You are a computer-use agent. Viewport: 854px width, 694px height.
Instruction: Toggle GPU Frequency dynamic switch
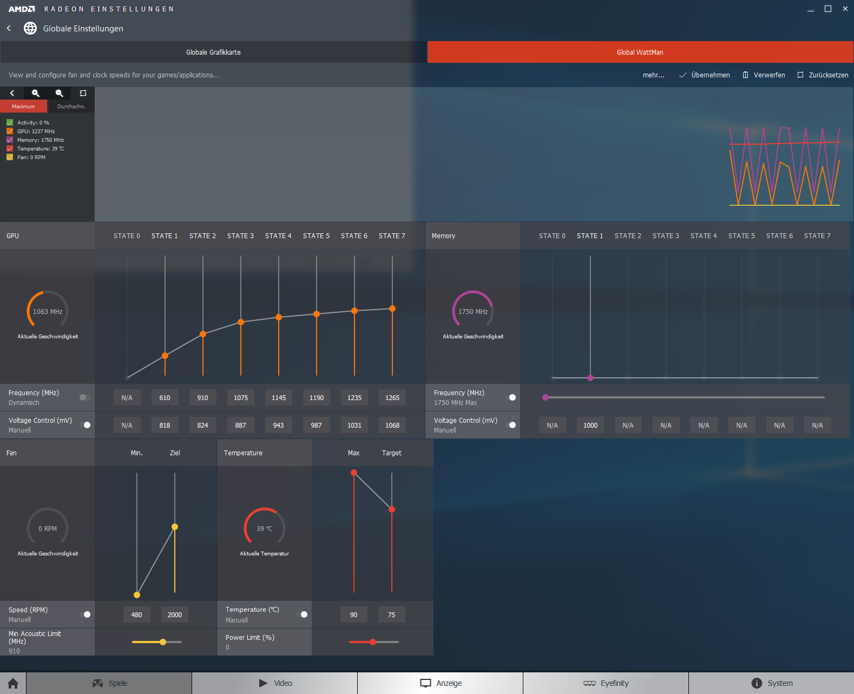pos(84,397)
